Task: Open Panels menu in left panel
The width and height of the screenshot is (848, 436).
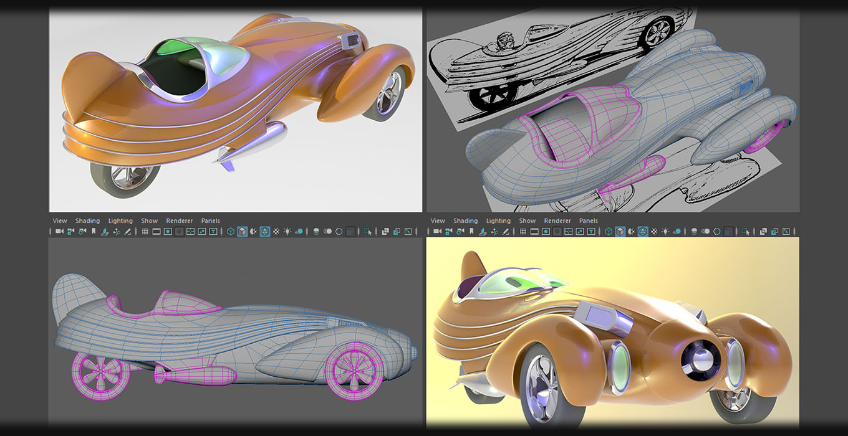Action: point(211,220)
